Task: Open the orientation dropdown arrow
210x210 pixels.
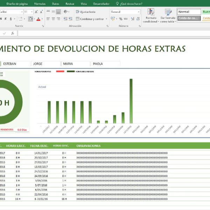Action: (x=69, y=12)
